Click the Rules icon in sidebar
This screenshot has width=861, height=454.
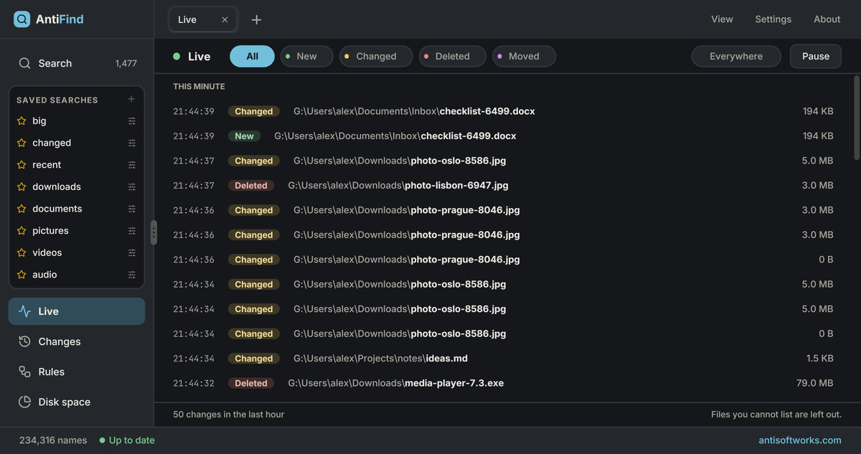coord(25,372)
